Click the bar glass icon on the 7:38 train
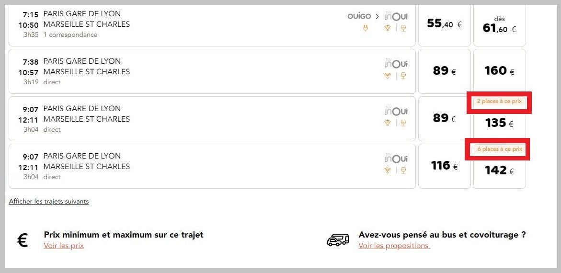This screenshot has width=561, height=273. coord(403,76)
